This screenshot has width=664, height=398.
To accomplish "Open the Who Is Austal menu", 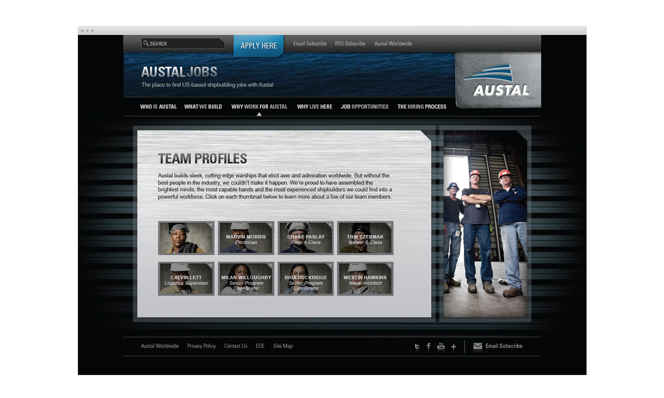I will click(158, 107).
